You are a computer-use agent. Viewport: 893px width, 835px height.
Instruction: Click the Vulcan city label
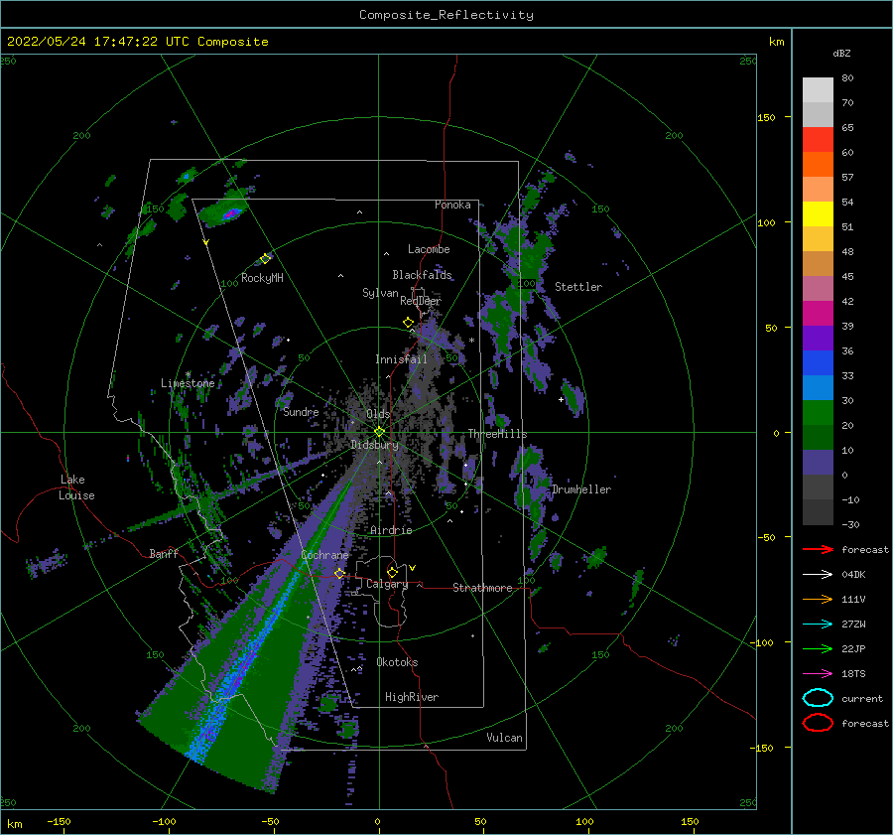pos(505,738)
